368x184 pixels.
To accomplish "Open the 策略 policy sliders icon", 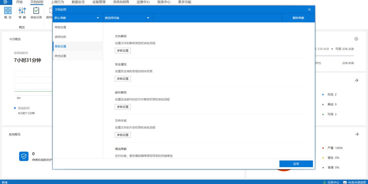I will click(22, 11).
